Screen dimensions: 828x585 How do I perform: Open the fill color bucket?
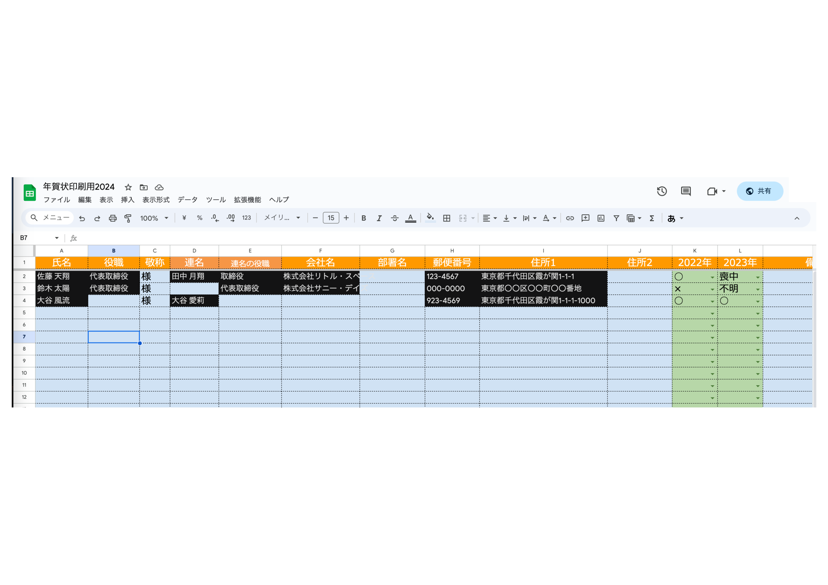point(430,218)
